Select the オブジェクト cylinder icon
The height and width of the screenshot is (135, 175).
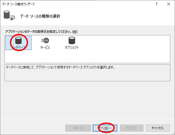coord(72,40)
